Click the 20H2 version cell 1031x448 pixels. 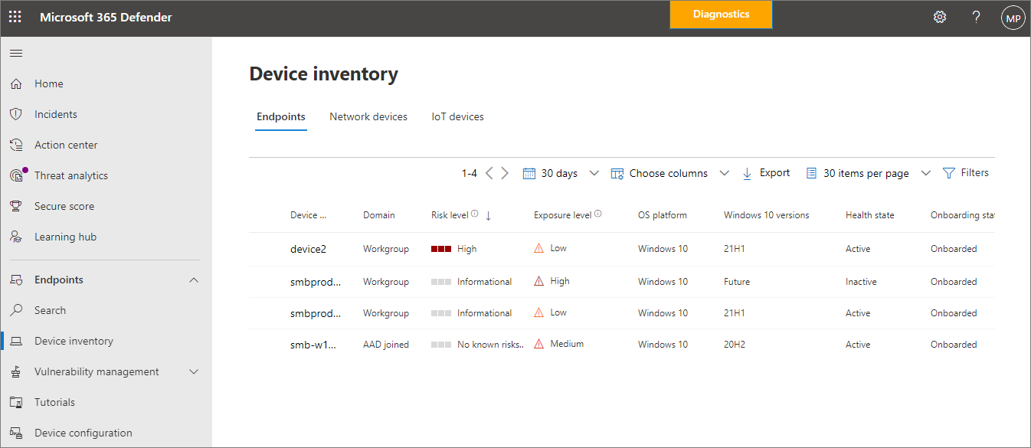[735, 345]
